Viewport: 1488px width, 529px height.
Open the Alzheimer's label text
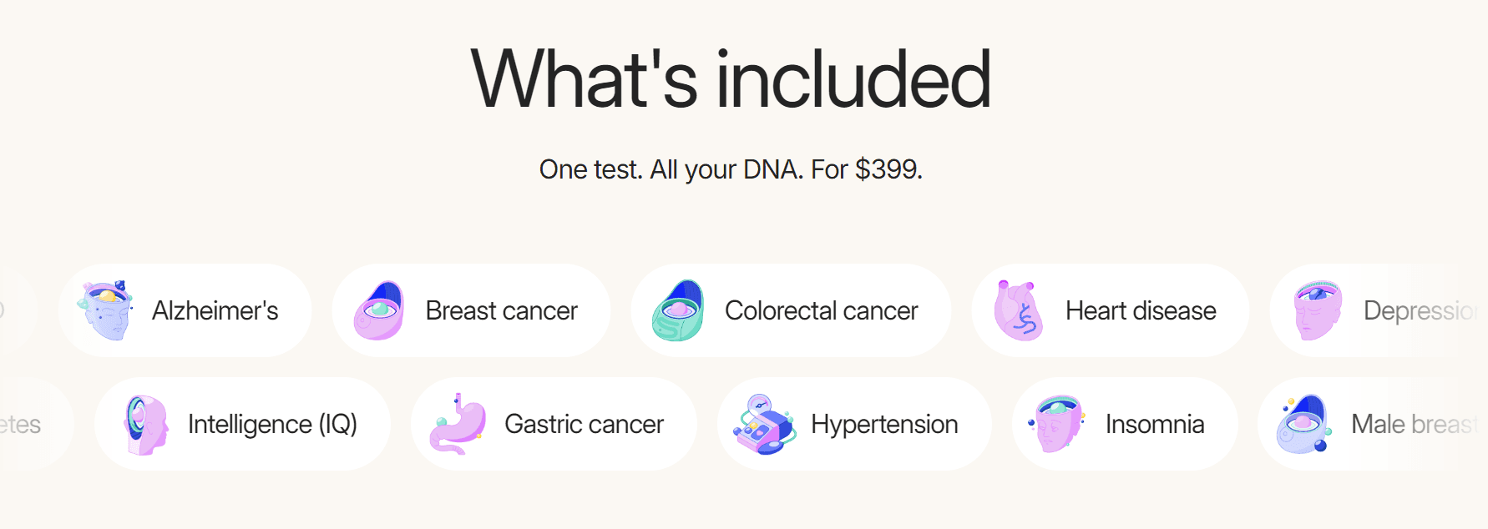(x=215, y=310)
